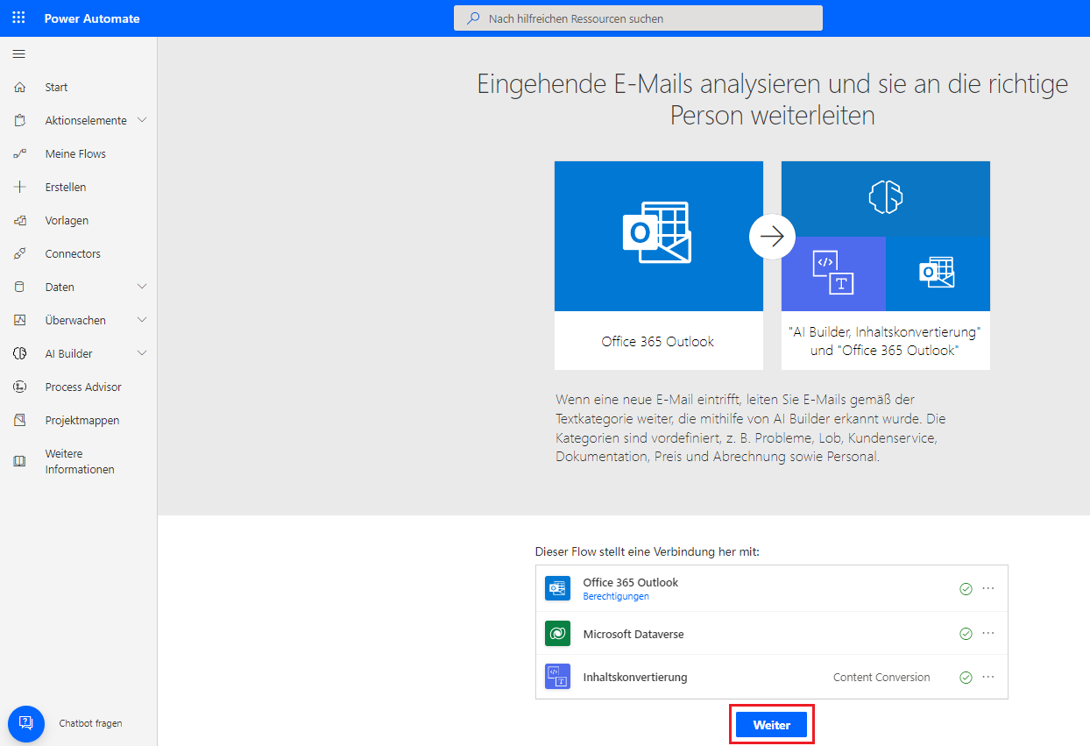This screenshot has width=1090, height=746.
Task: Click the Daten label
Action: [x=60, y=288]
